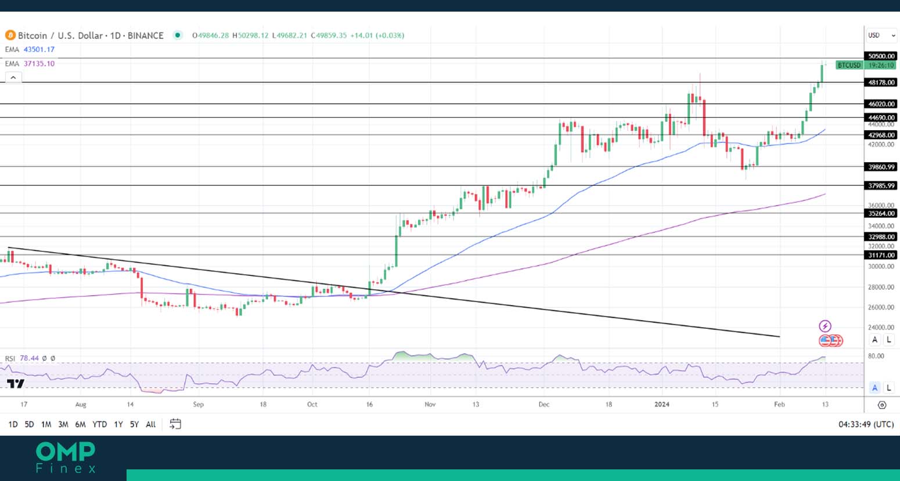Click the 48178.00 price level label
This screenshot has height=481, width=900.
pos(881,82)
